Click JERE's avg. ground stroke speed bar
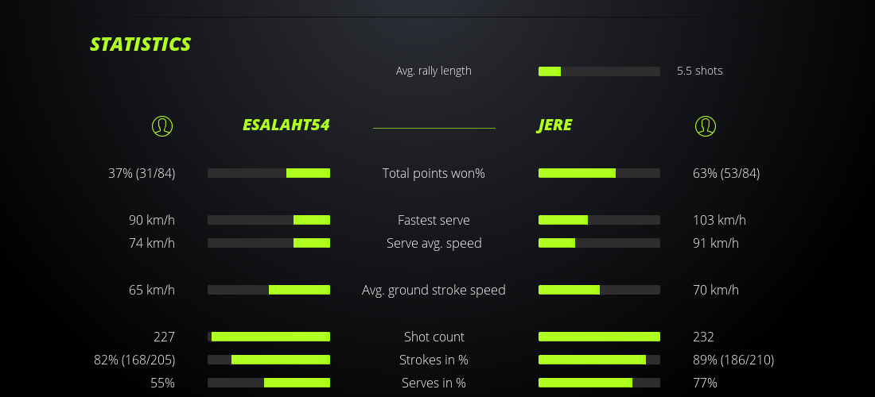 (599, 290)
